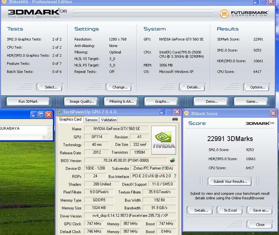Viewport: 279px width, 235px height.
Task: Click the Driver Version field
Action: (130, 216)
